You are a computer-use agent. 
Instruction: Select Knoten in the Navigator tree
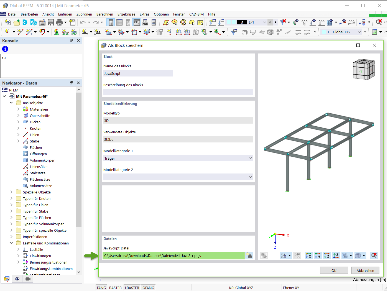click(35, 128)
